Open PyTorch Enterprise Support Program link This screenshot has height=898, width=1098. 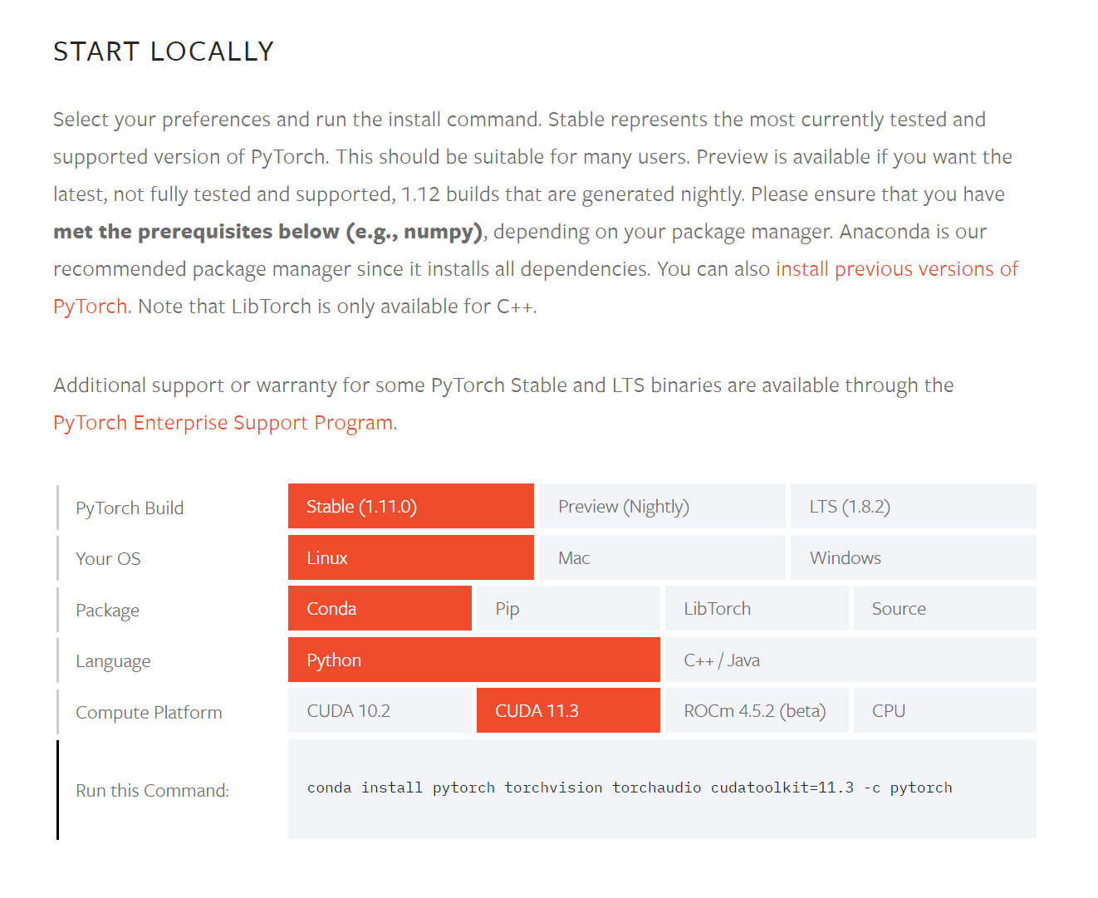[223, 423]
